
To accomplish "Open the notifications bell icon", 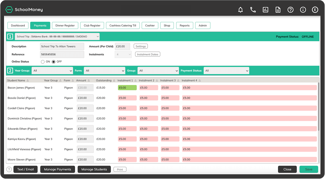I will point(240,10).
